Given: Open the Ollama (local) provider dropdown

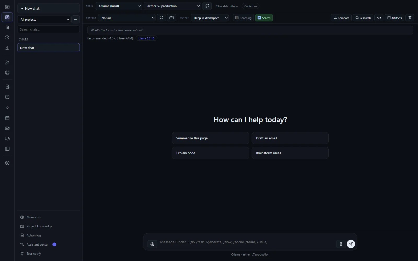Looking at the screenshot, I should coord(119,6).
